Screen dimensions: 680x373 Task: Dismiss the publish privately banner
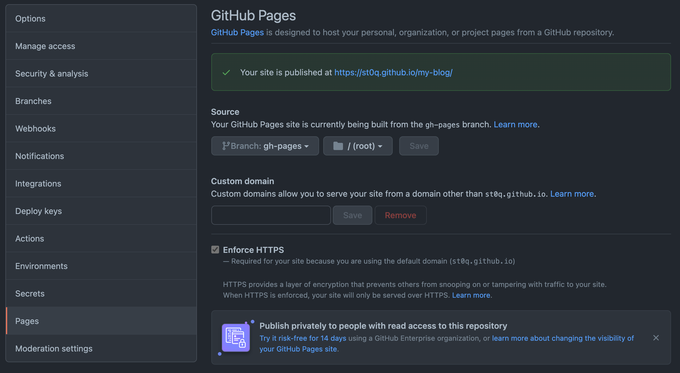click(656, 338)
